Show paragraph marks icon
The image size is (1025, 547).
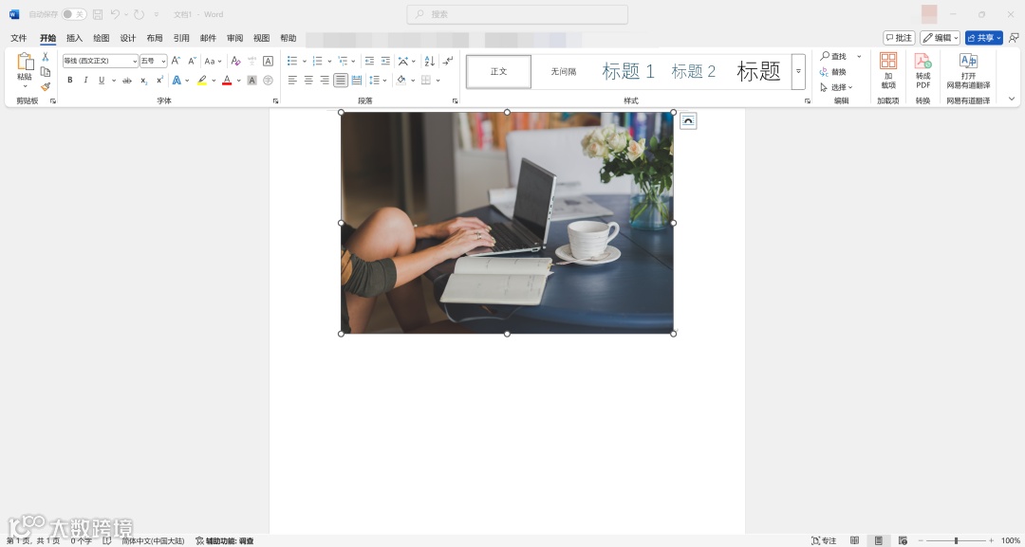pos(447,61)
